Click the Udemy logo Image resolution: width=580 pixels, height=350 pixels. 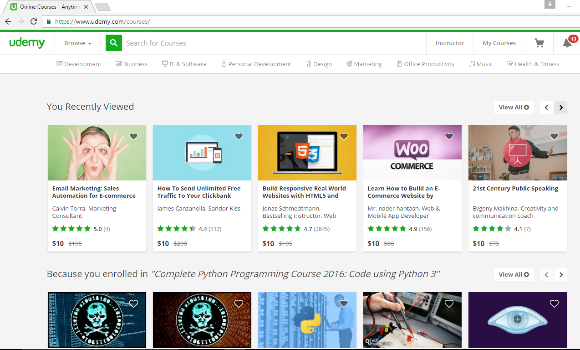click(x=27, y=43)
